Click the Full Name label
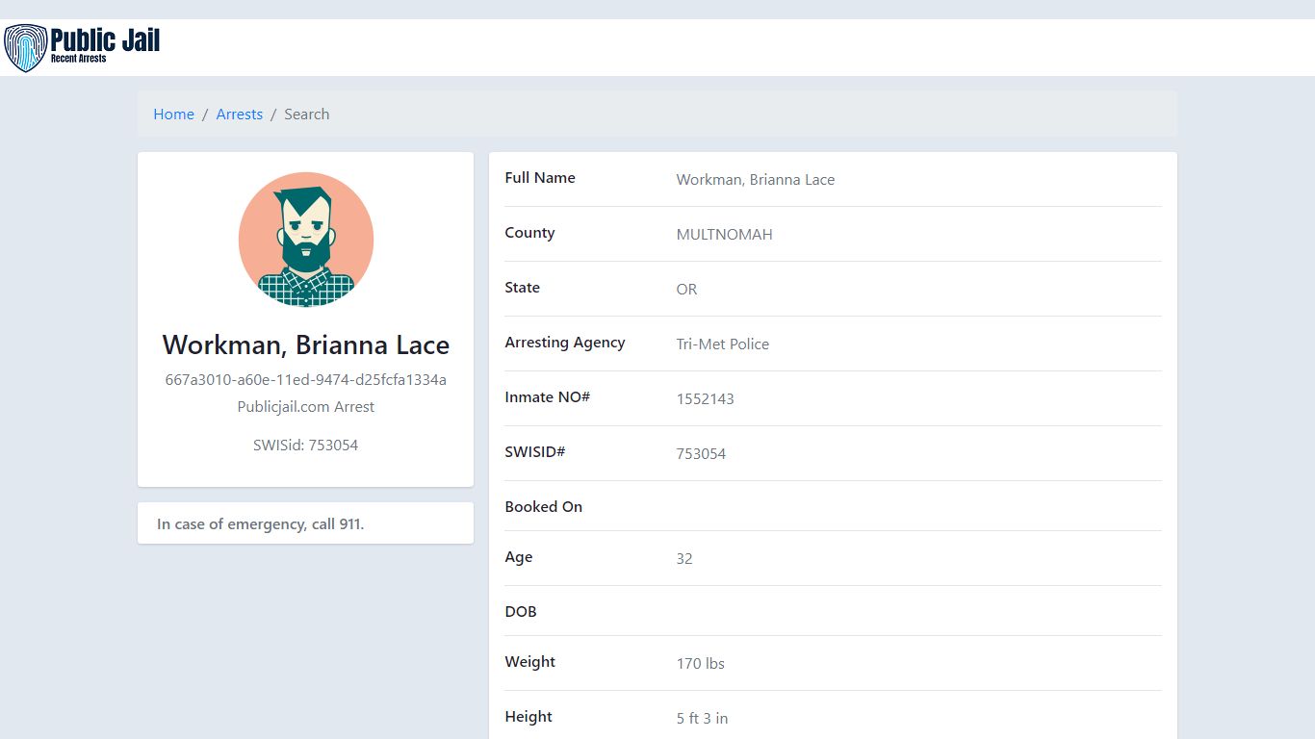Screen dimensions: 1315x739 pos(540,178)
